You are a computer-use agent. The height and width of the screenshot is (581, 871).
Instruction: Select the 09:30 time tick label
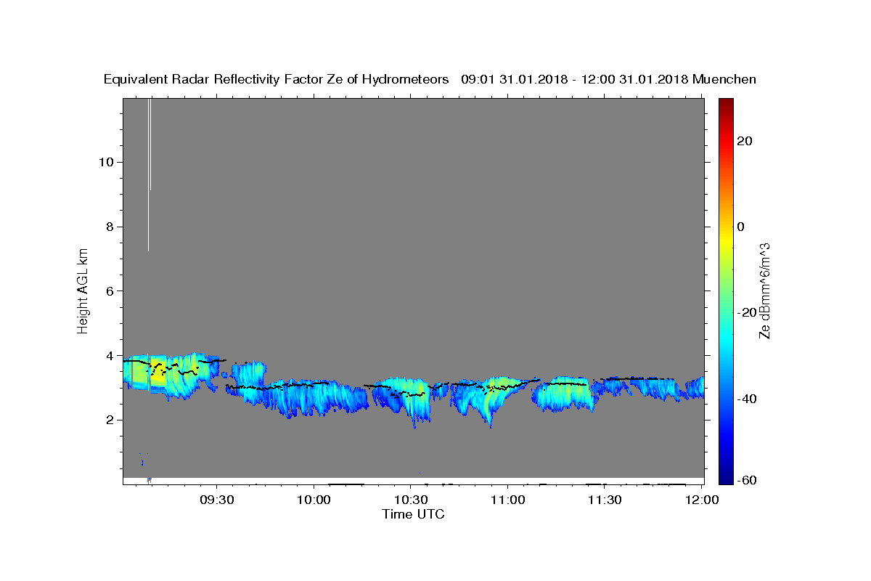pos(217,500)
